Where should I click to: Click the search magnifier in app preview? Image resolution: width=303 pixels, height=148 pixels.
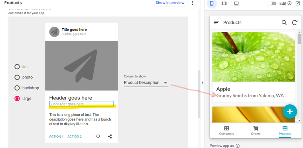(x=284, y=23)
